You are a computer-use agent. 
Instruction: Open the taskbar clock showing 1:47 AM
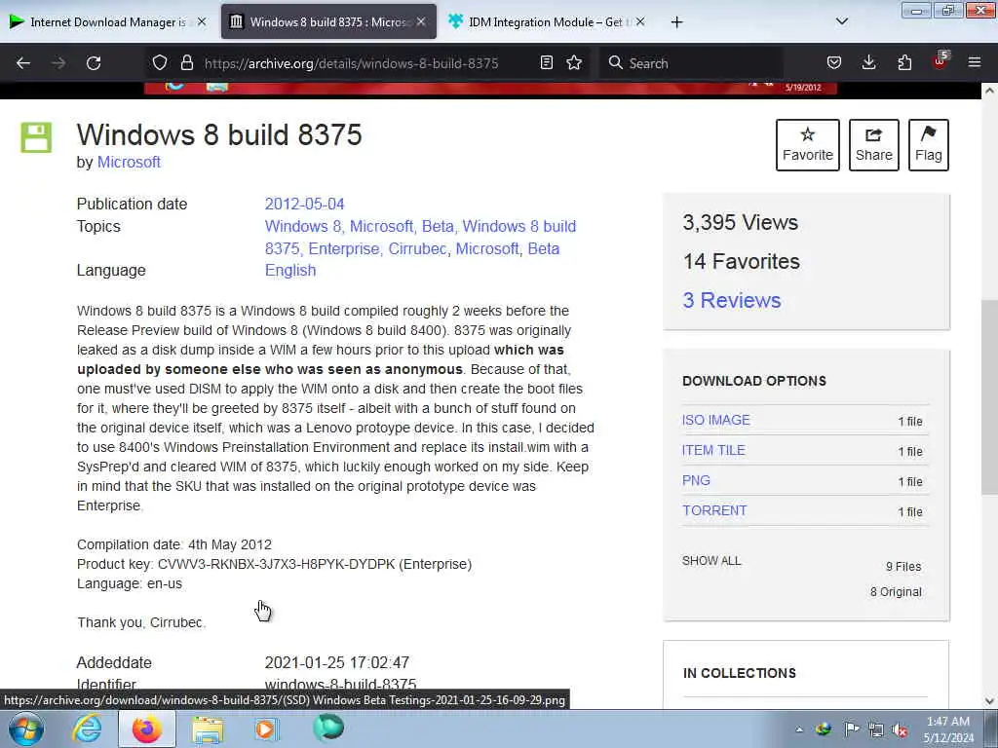[948, 729]
